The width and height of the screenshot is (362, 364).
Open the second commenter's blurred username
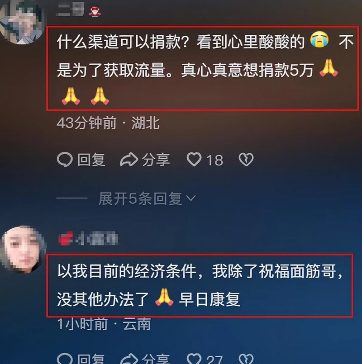88,239
